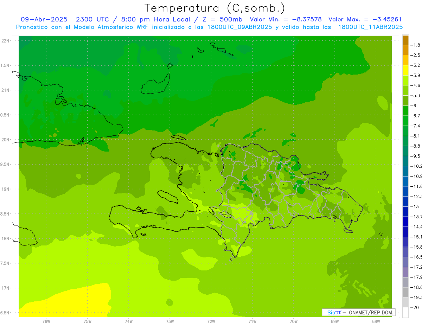This screenshot has height=326, width=422.
Task: Click the '-14.4' colorbar label
Action: click(416, 226)
